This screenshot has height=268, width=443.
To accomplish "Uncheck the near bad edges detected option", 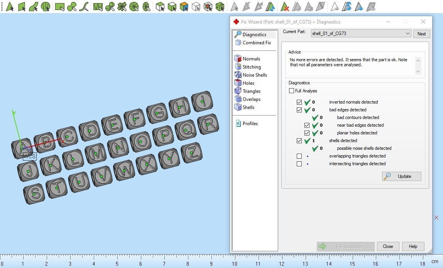I will [307, 125].
